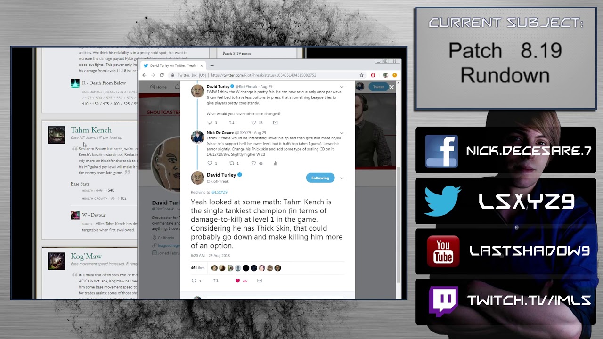Like the tweet with 18 likes
This screenshot has width=603, height=339.
pyautogui.click(x=253, y=122)
